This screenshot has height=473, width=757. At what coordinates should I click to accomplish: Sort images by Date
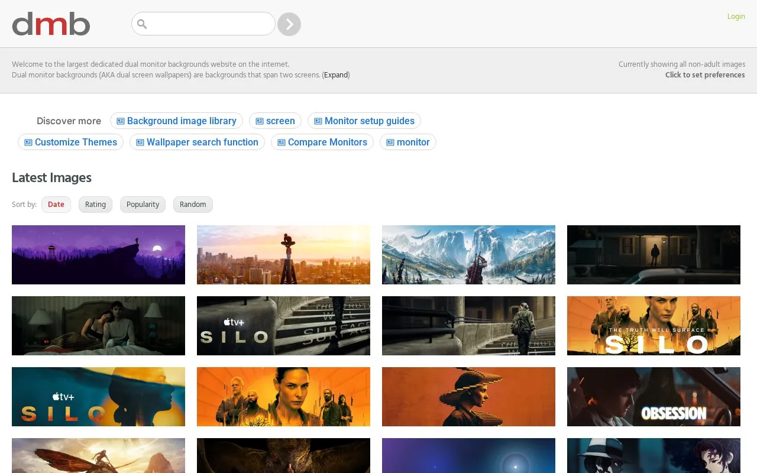click(56, 205)
